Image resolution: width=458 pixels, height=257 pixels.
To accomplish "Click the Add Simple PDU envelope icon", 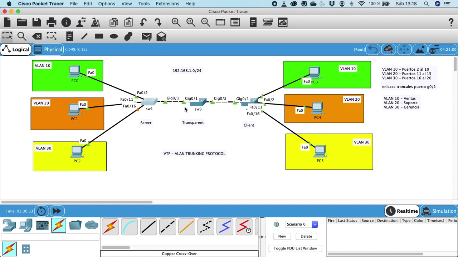I will [146, 36].
